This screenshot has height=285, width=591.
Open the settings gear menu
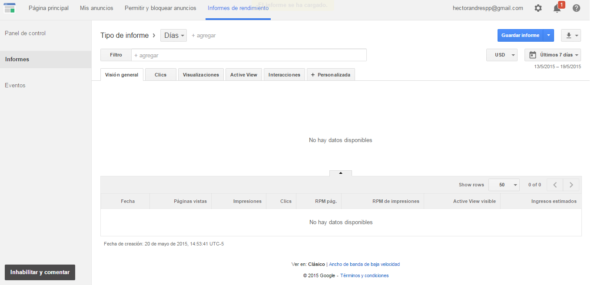538,8
